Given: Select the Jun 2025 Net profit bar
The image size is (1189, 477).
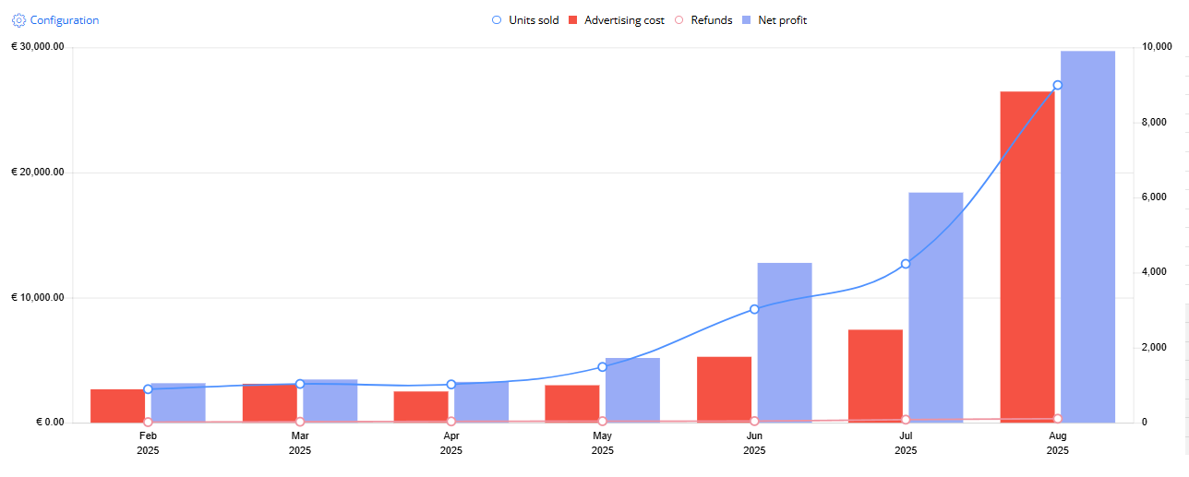Looking at the screenshot, I should coord(785,342).
